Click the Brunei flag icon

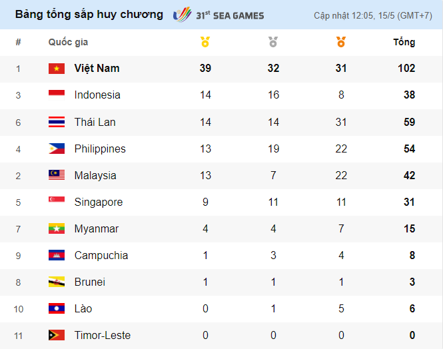click(57, 282)
